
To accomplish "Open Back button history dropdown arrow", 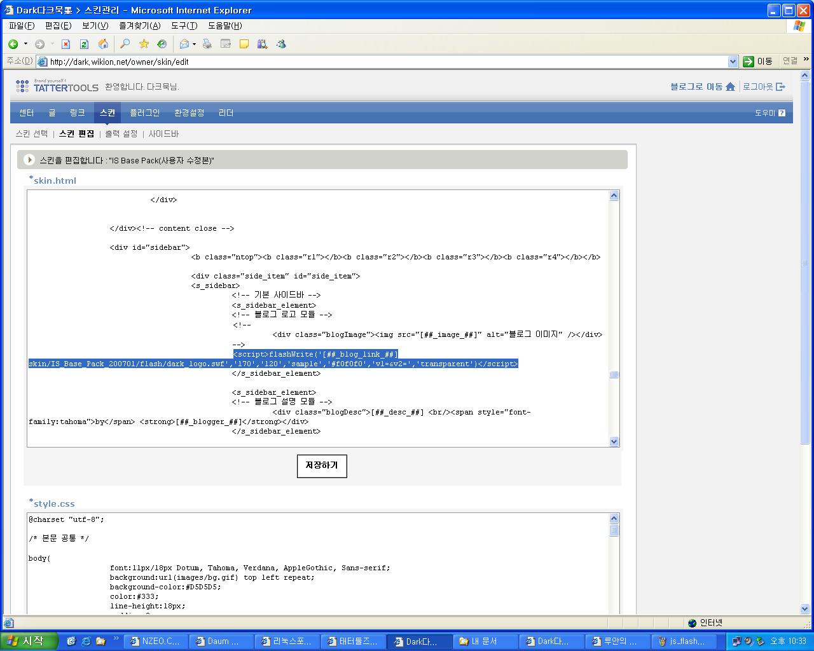I will pos(25,45).
